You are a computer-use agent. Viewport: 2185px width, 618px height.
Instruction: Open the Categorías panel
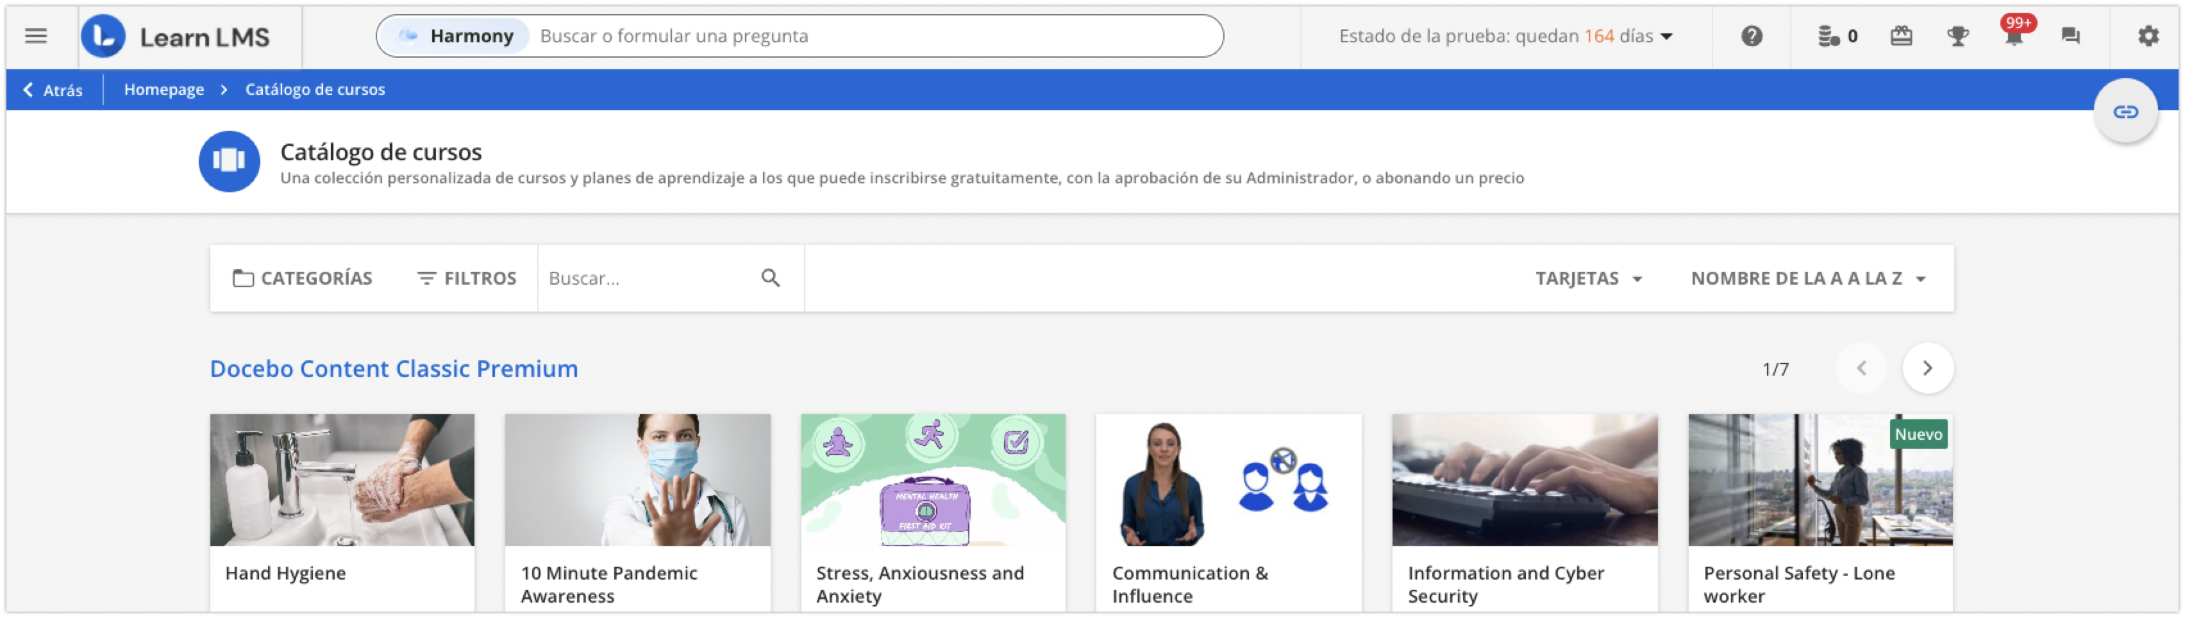coord(303,278)
